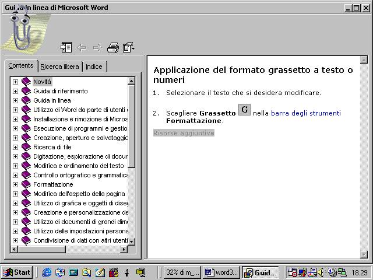Expand Modifica dell'aspetto della pagina node

(x=15, y=194)
